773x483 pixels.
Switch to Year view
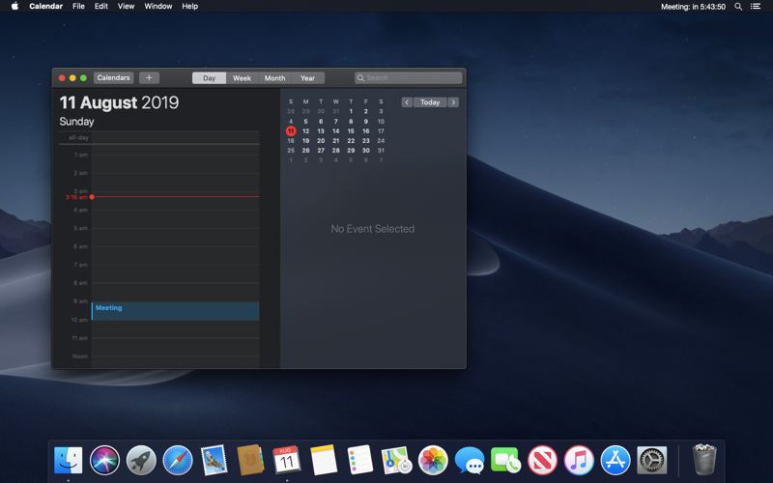[307, 78]
